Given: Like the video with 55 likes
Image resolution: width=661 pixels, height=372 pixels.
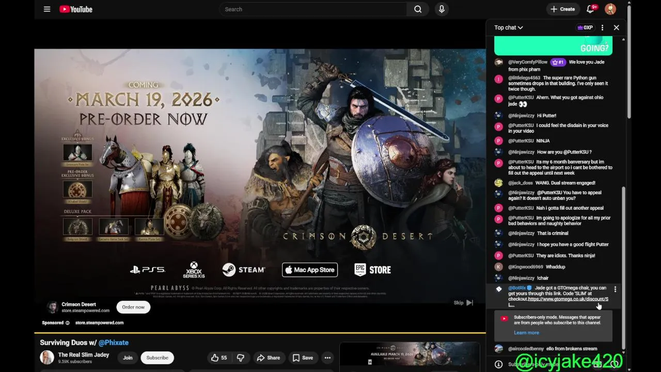Looking at the screenshot, I should click(219, 358).
